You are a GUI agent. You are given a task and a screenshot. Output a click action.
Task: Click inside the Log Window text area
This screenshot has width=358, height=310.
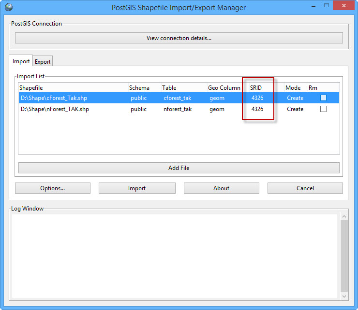(x=175, y=256)
